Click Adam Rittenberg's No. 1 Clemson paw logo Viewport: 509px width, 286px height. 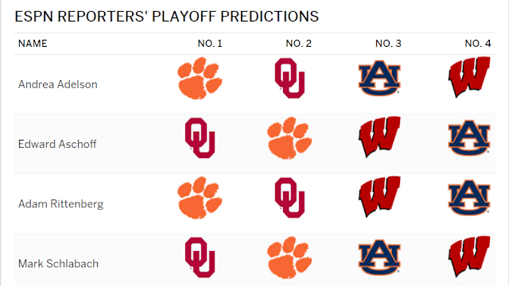click(200, 198)
